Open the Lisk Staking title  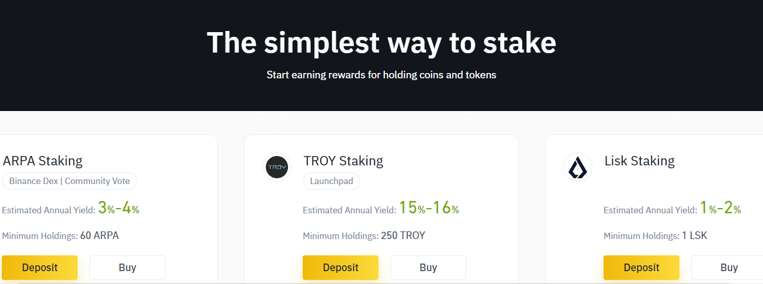point(640,161)
